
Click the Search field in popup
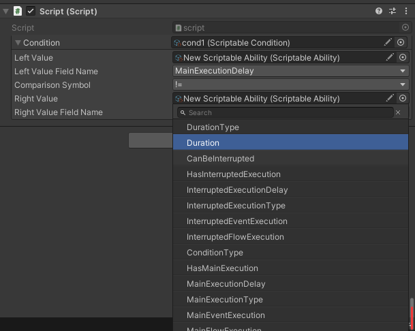click(286, 113)
